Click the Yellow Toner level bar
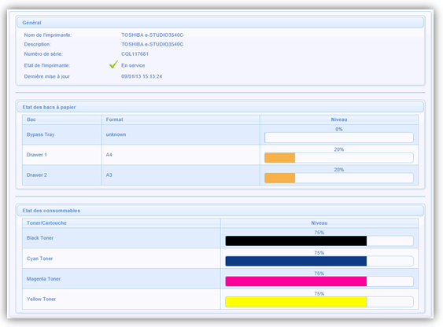The image size is (443, 327). point(296,302)
